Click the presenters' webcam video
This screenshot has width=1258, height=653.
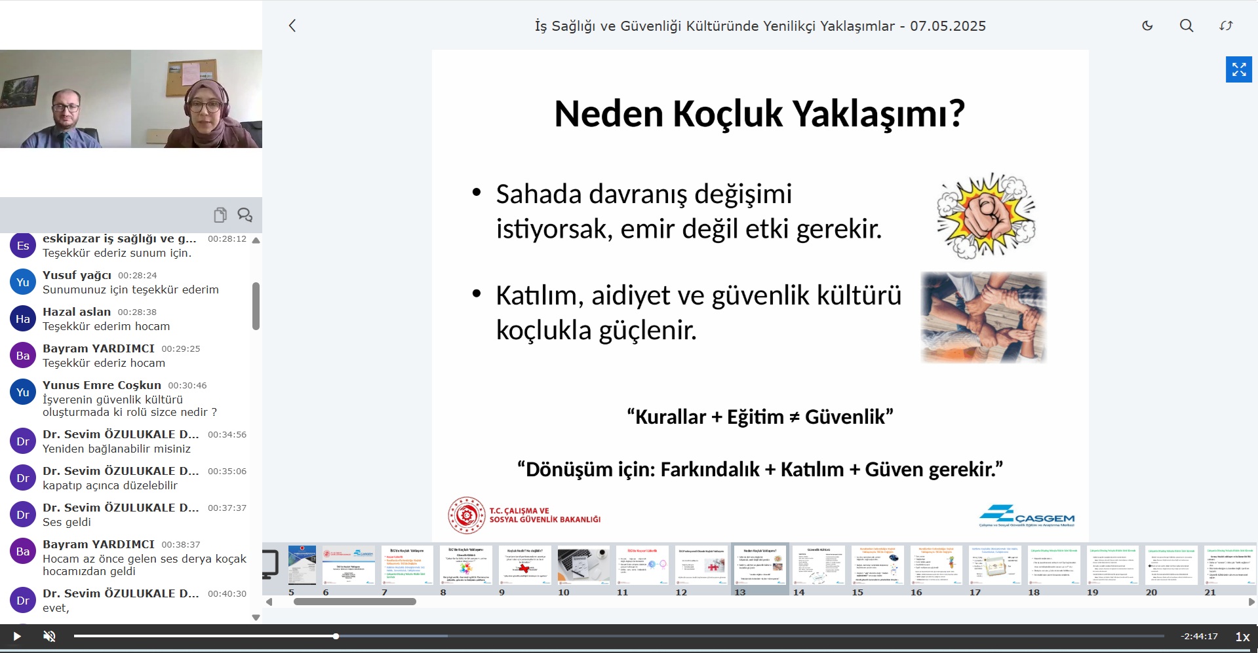pyautogui.click(x=131, y=99)
